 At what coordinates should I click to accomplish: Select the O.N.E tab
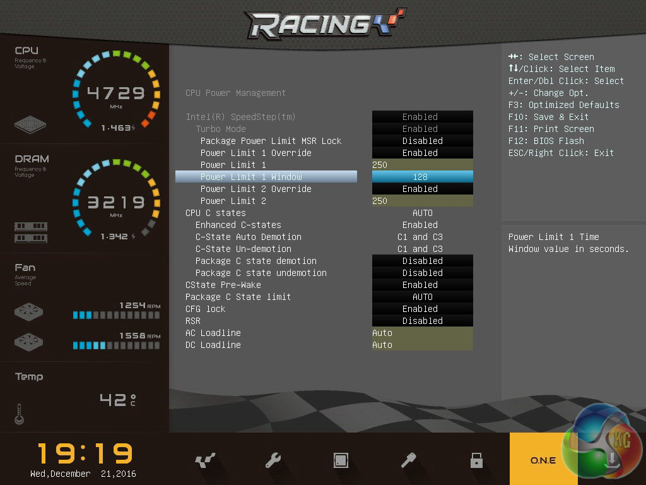[x=543, y=459]
